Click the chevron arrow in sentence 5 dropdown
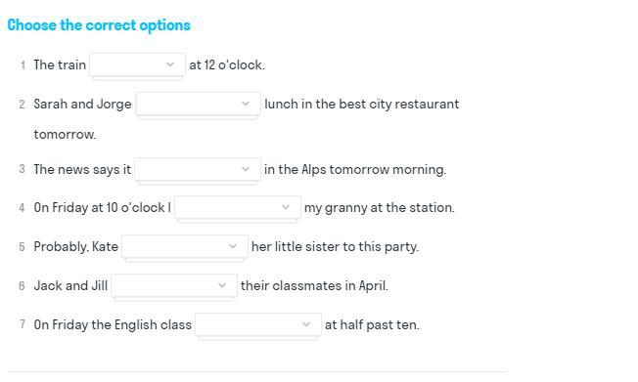Image resolution: width=638 pixels, height=382 pixels. [x=232, y=246]
